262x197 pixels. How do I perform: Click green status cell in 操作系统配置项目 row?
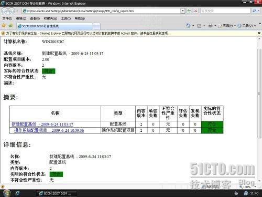click(212, 130)
